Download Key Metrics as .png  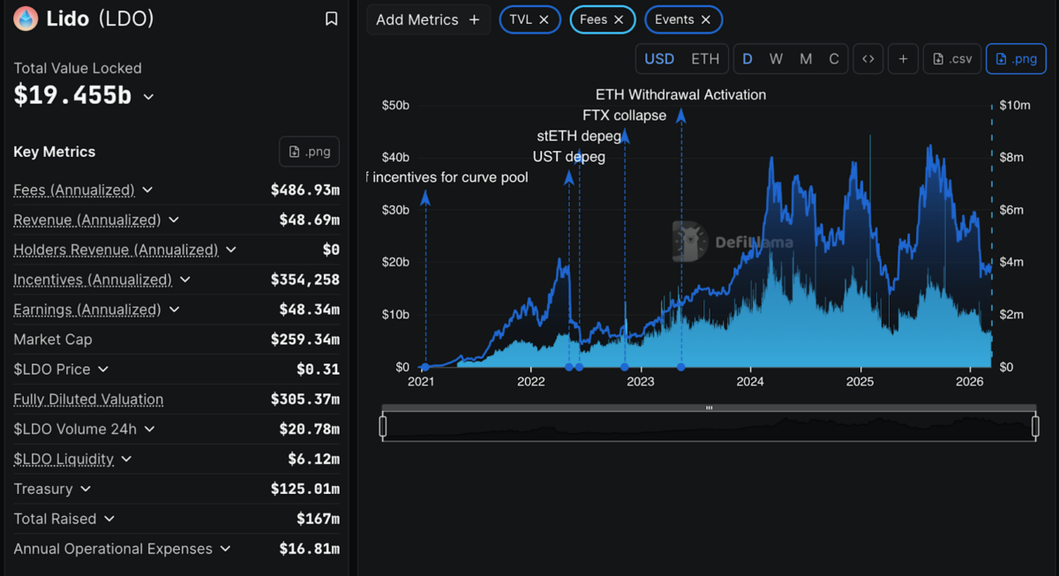tap(309, 152)
